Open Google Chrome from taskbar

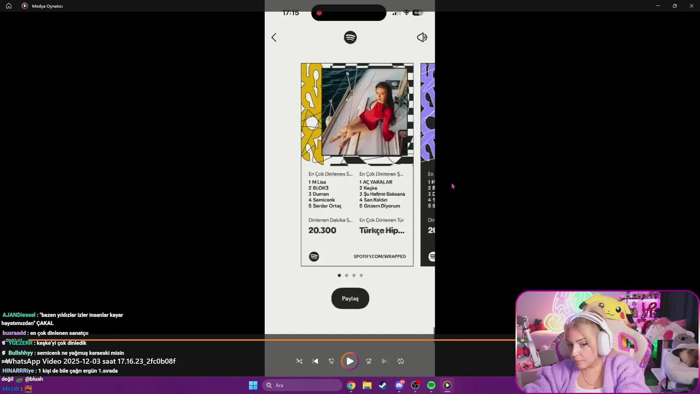[351, 385]
